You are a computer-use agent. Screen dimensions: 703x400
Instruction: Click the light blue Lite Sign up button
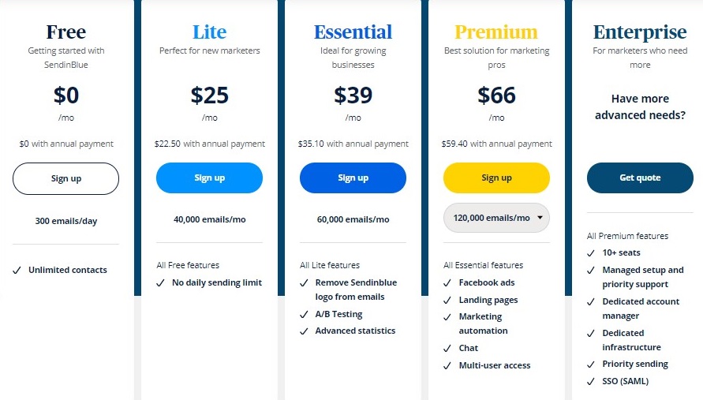(209, 178)
